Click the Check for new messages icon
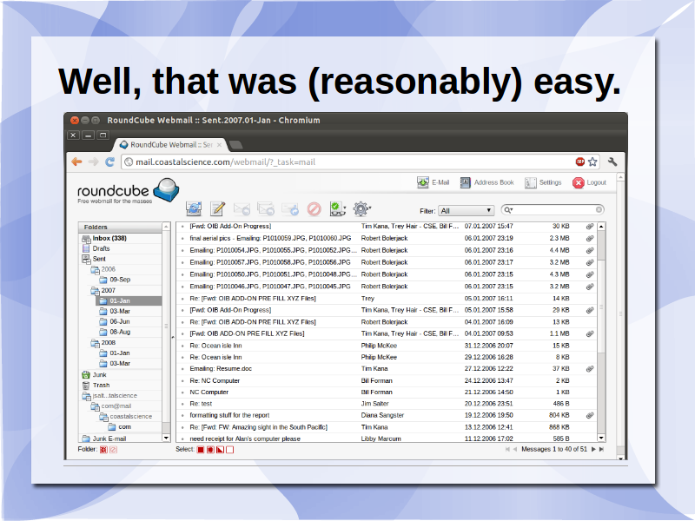This screenshot has height=521, width=695. (x=194, y=208)
